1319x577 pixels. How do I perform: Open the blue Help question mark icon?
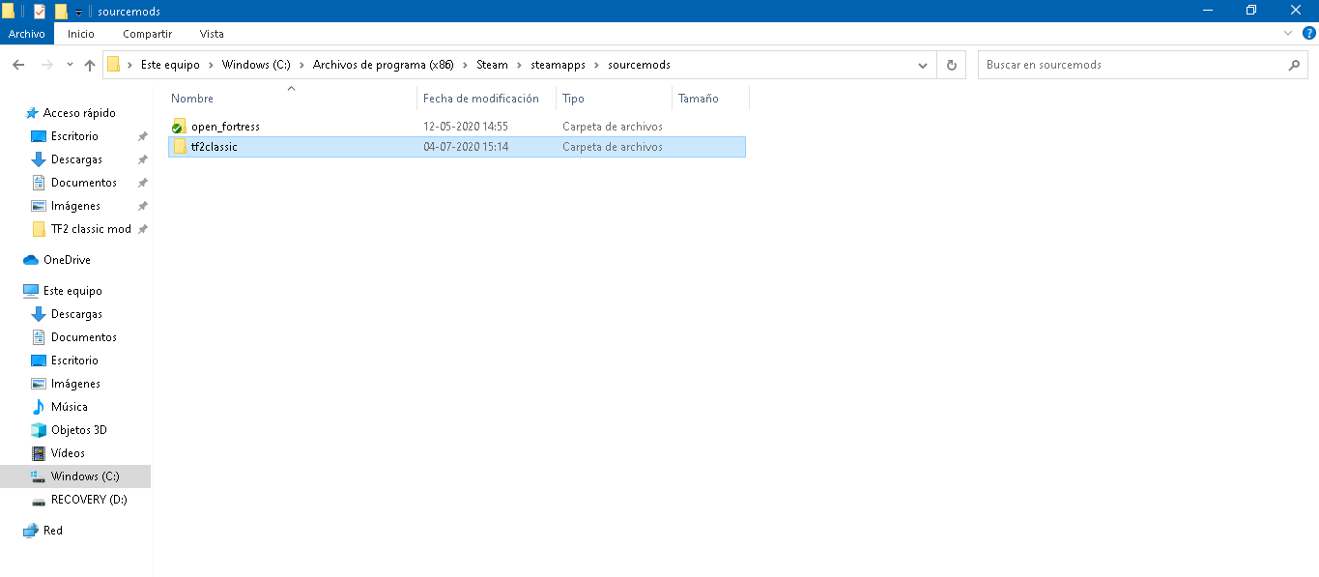click(1308, 33)
